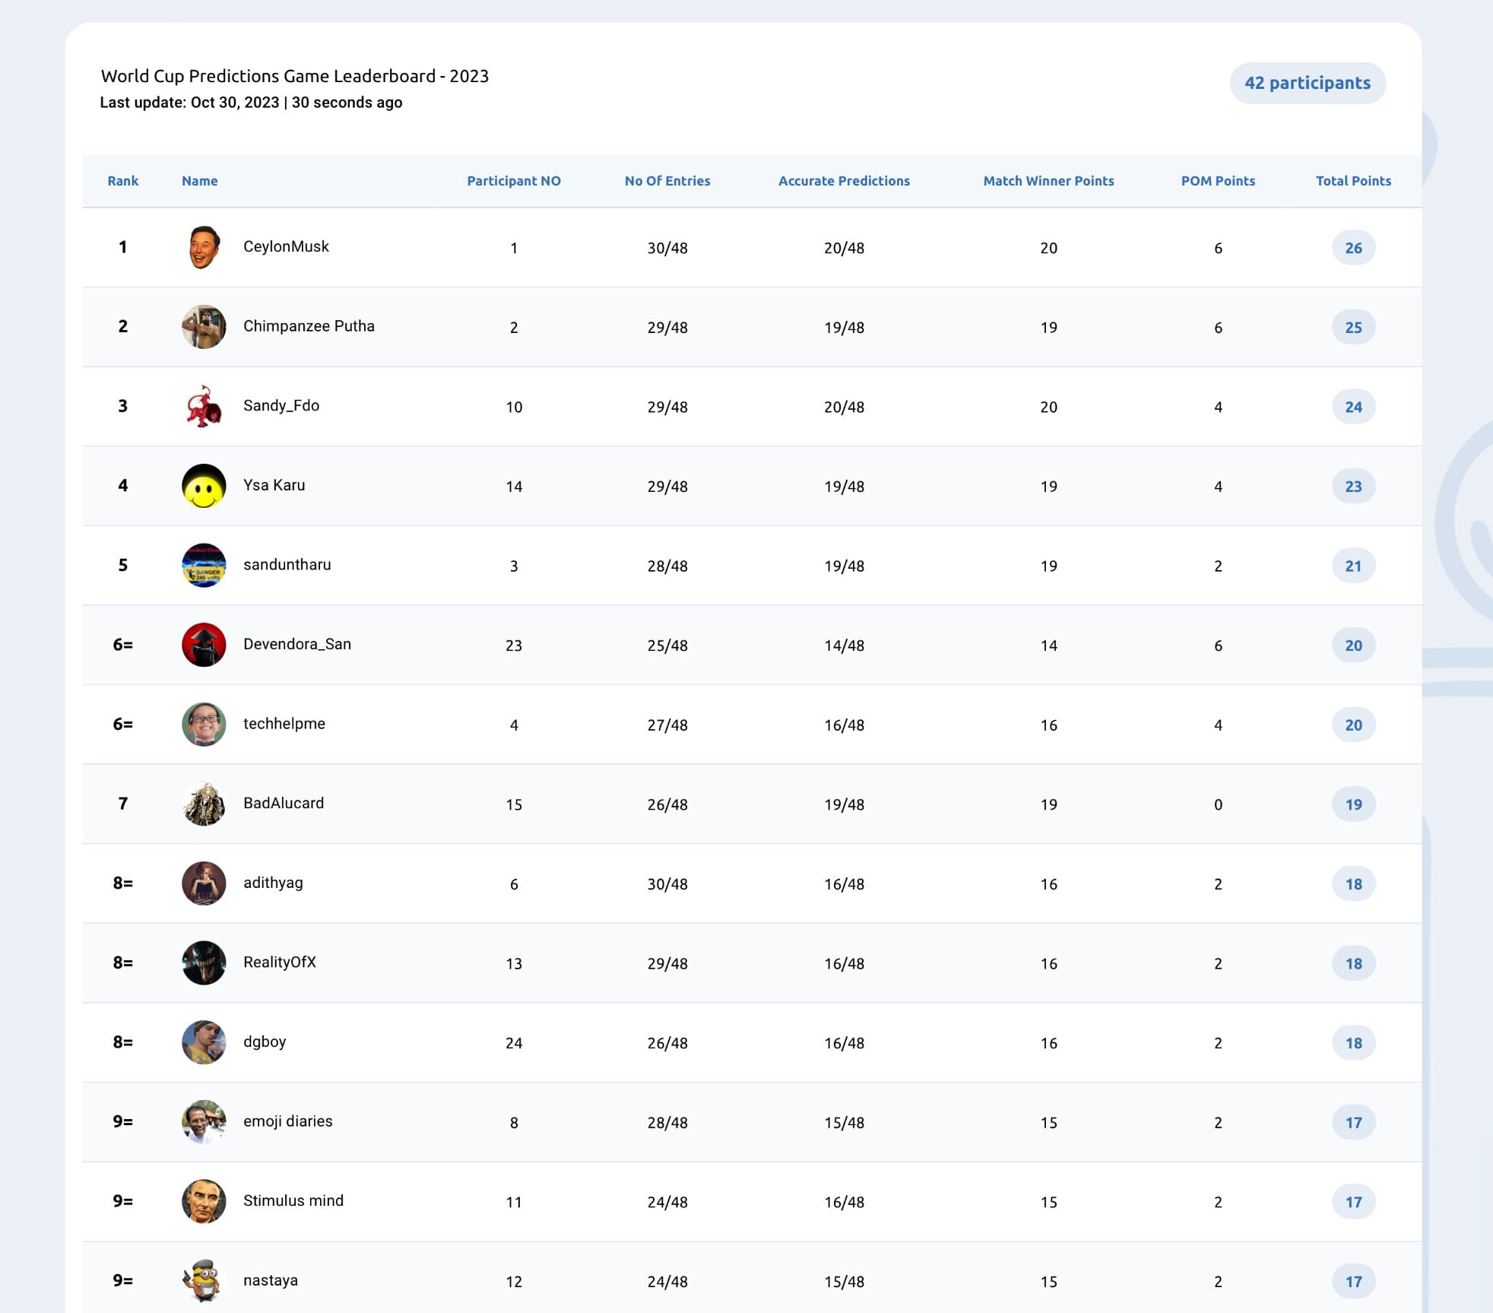This screenshot has height=1313, width=1493.
Task: Click emoji diaries total points badge
Action: click(1353, 1122)
